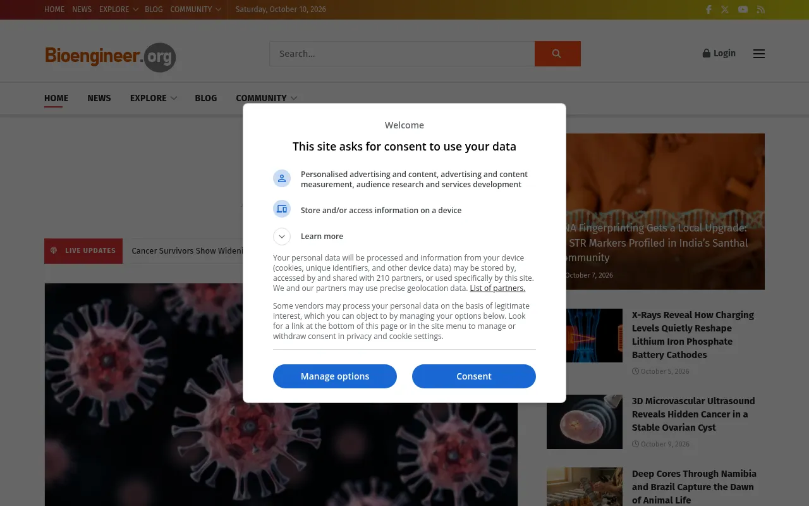This screenshot has width=809, height=506.
Task: Open BLOG in main navigation
Action: (x=206, y=98)
